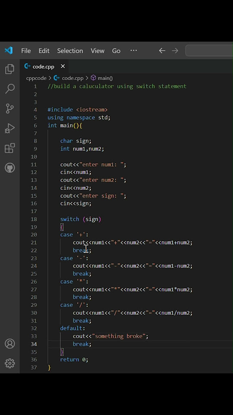Viewport: 233px width, 415px height.
Task: Click the "case '*':" label
Action: click(74, 281)
